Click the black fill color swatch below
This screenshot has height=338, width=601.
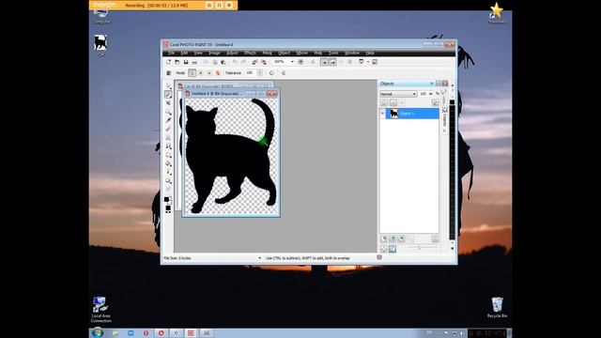168,207
